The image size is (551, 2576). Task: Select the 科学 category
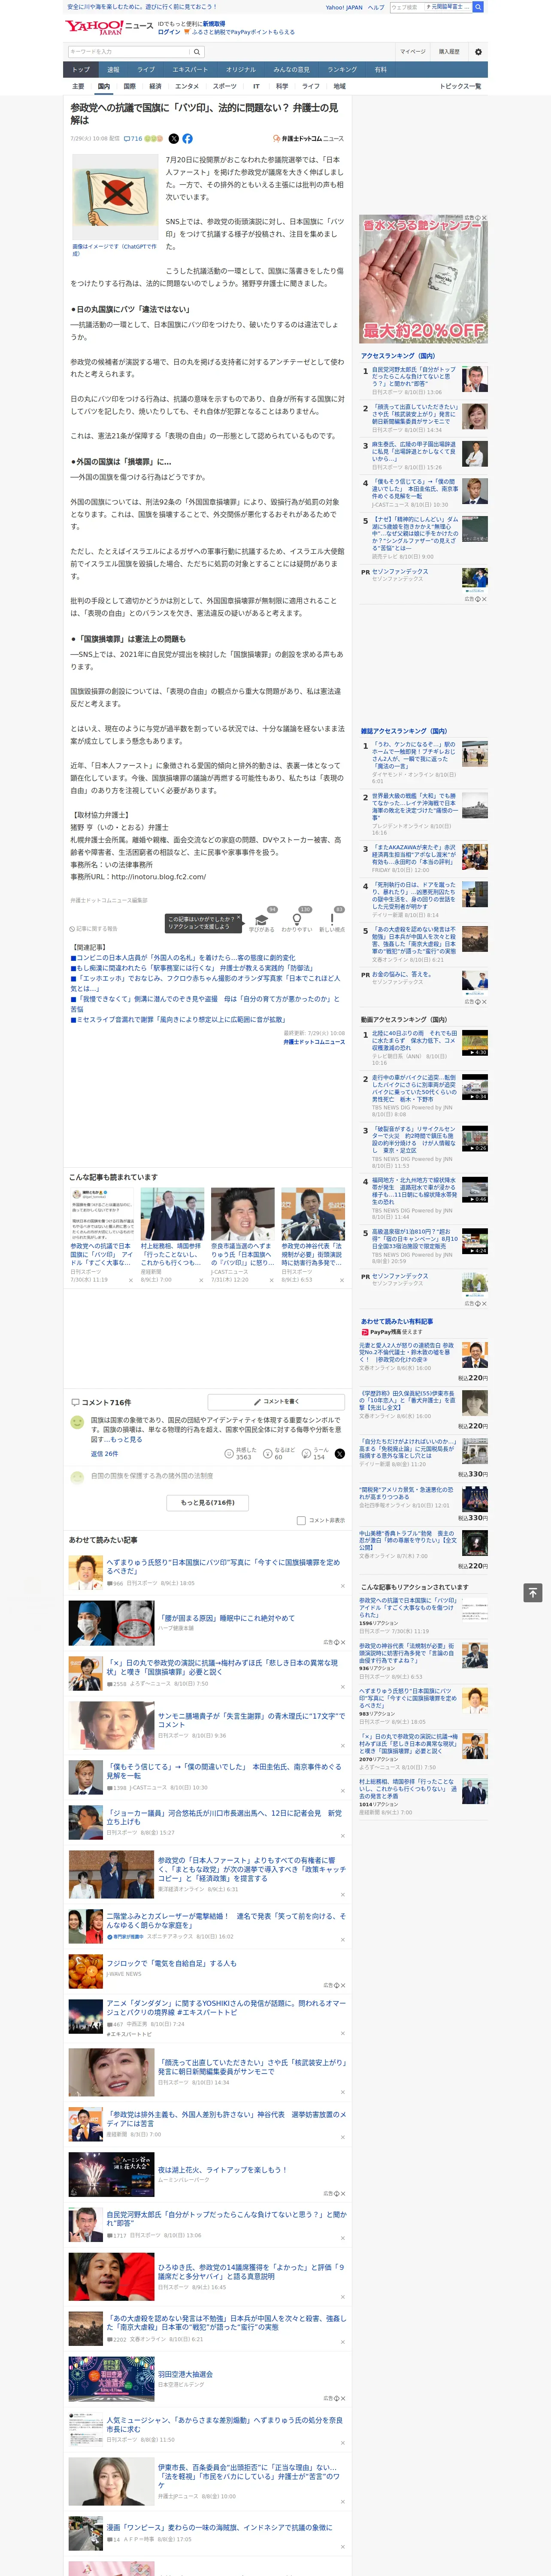click(282, 86)
